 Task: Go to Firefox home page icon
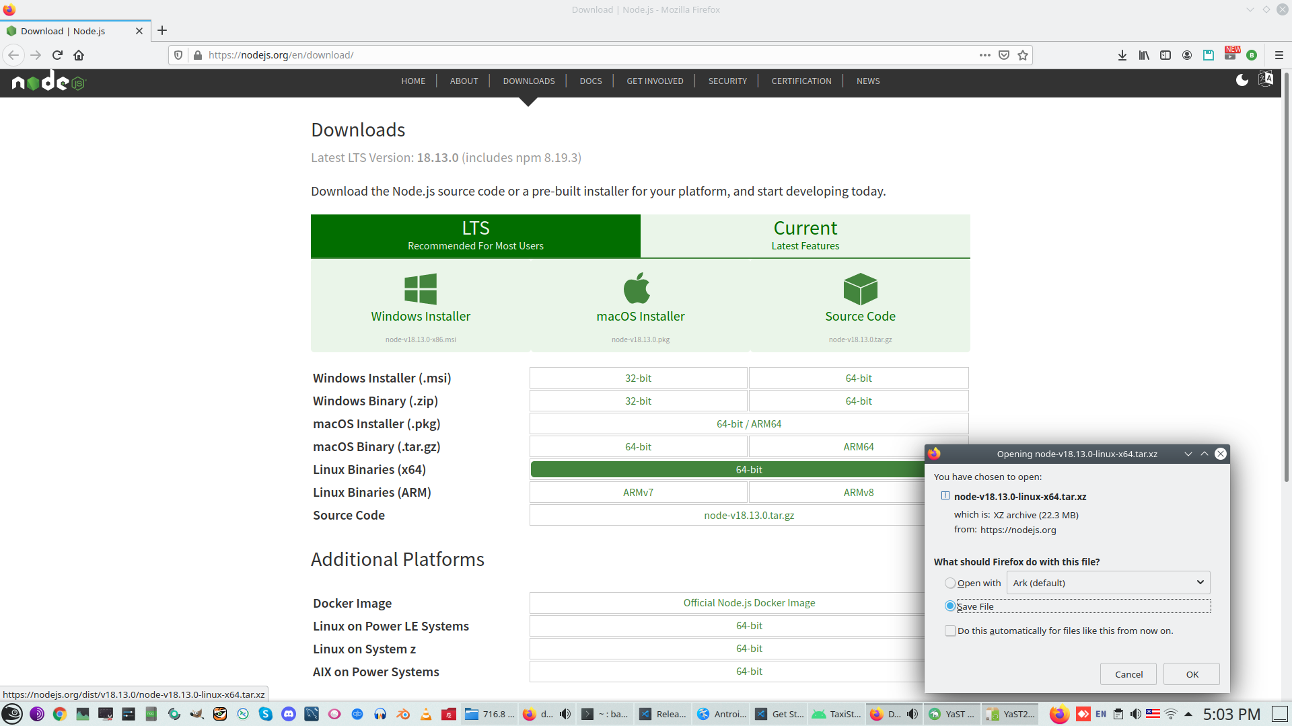coord(79,55)
